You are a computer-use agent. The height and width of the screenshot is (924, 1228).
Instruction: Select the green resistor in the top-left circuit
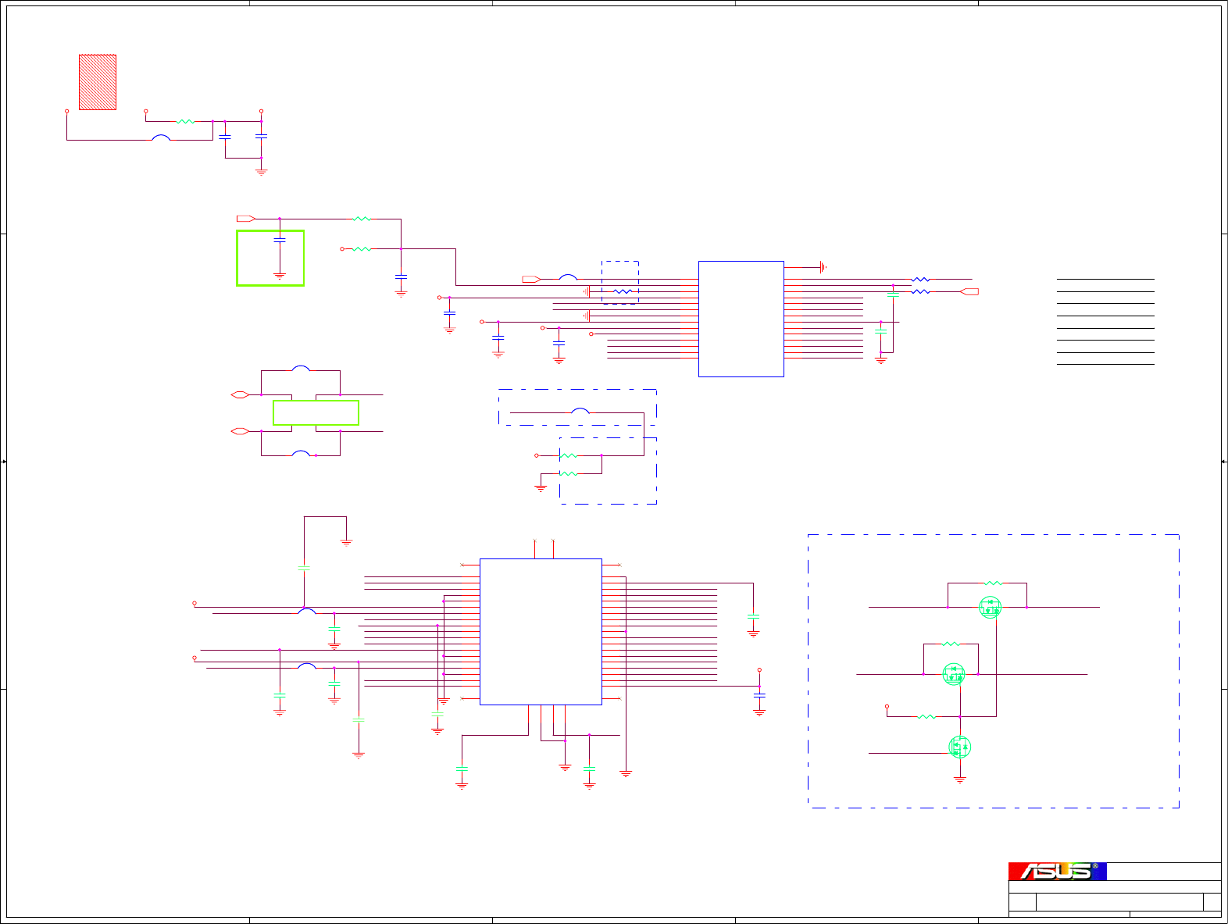tap(185, 121)
